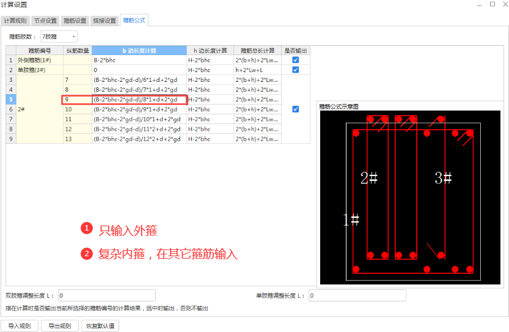Toggle output checkbox for 2# stirrup group
509x332 pixels.
(295, 109)
